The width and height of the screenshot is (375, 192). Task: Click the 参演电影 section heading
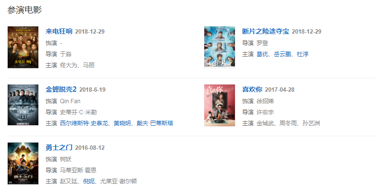click(24, 10)
